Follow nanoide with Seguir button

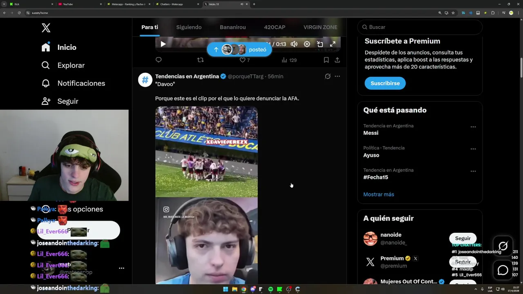[463, 238]
